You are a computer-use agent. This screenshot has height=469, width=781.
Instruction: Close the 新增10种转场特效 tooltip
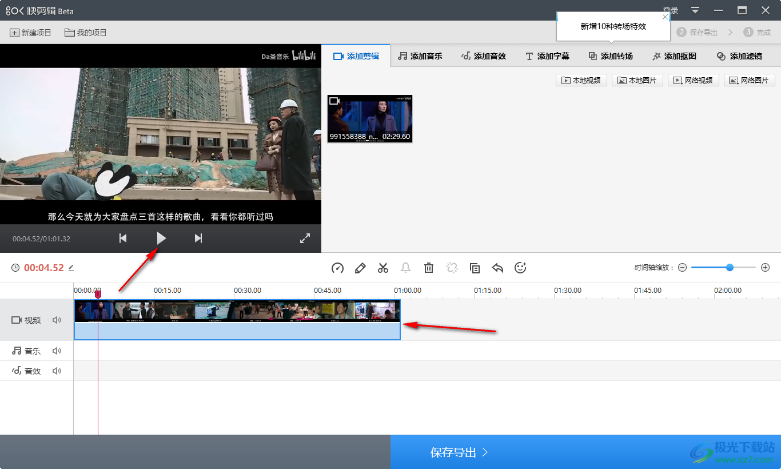[x=665, y=17]
